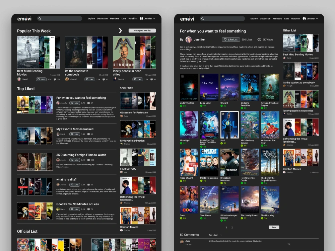
Task: Click Jacob's avatar in 35 Disturbing Foreign Films
Action: tap(58, 160)
